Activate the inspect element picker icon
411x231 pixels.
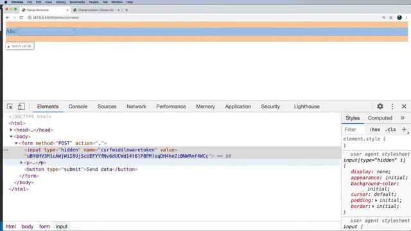10,107
